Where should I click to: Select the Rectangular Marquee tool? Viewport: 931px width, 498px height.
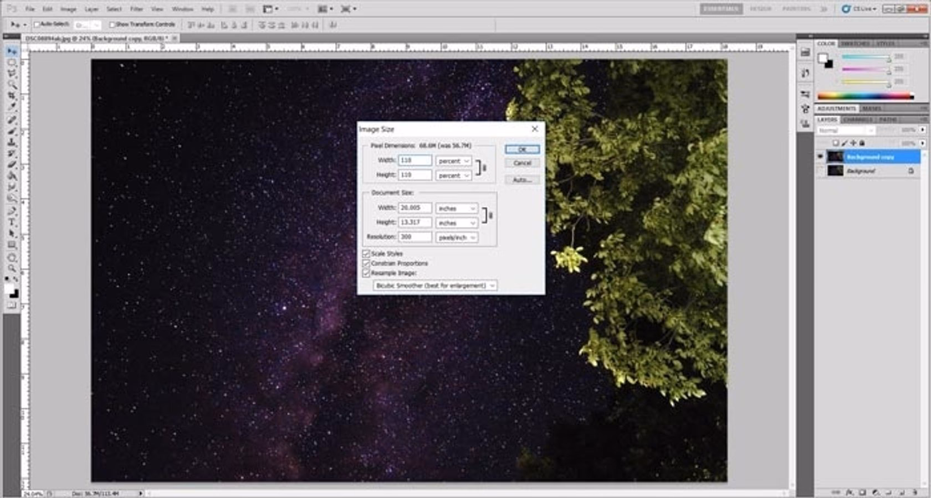12,63
